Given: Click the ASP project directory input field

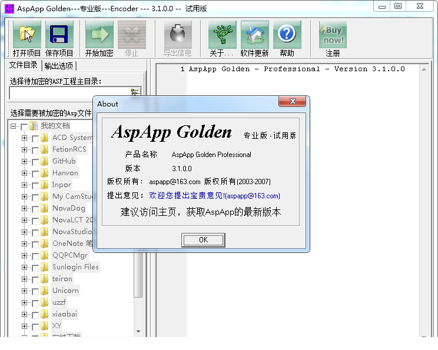Looking at the screenshot, I should (x=70, y=93).
